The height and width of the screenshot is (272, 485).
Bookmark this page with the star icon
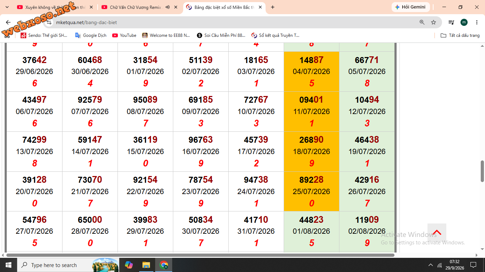pyautogui.click(x=434, y=22)
